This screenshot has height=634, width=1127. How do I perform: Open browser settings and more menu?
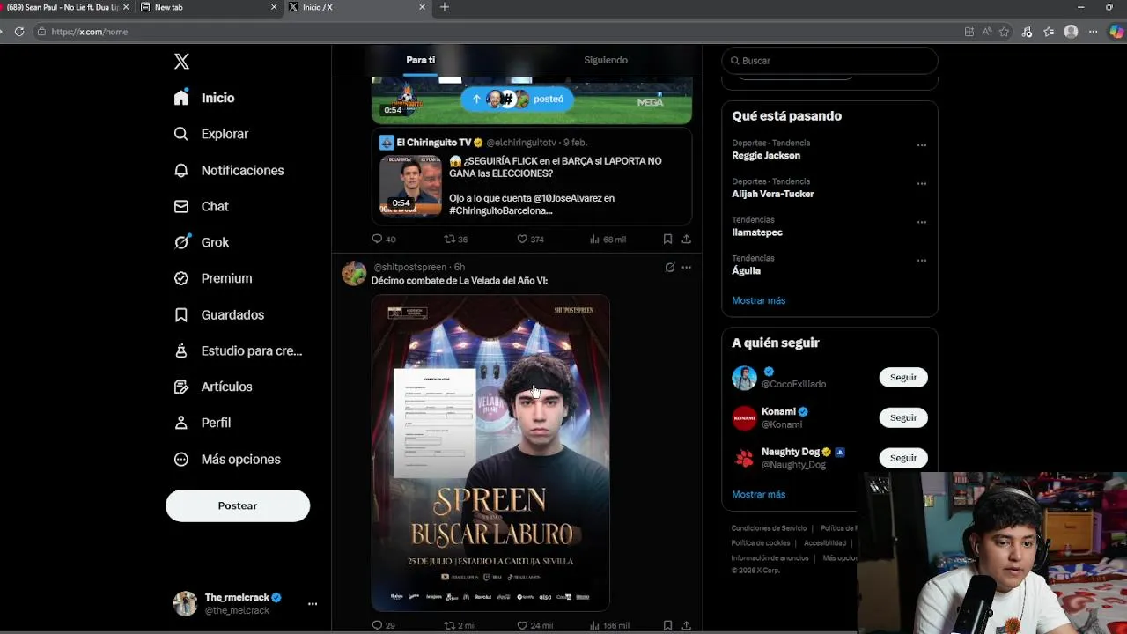coord(1093,32)
